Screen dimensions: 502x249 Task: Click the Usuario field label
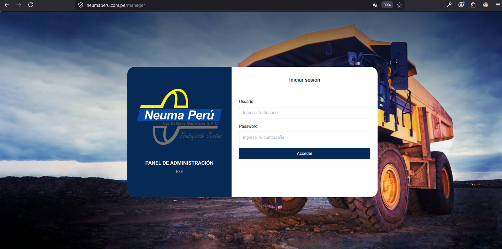tap(246, 101)
